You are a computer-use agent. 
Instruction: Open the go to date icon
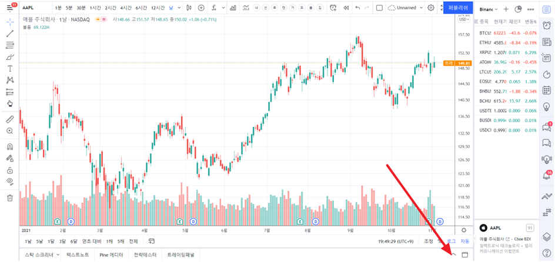click(x=152, y=241)
